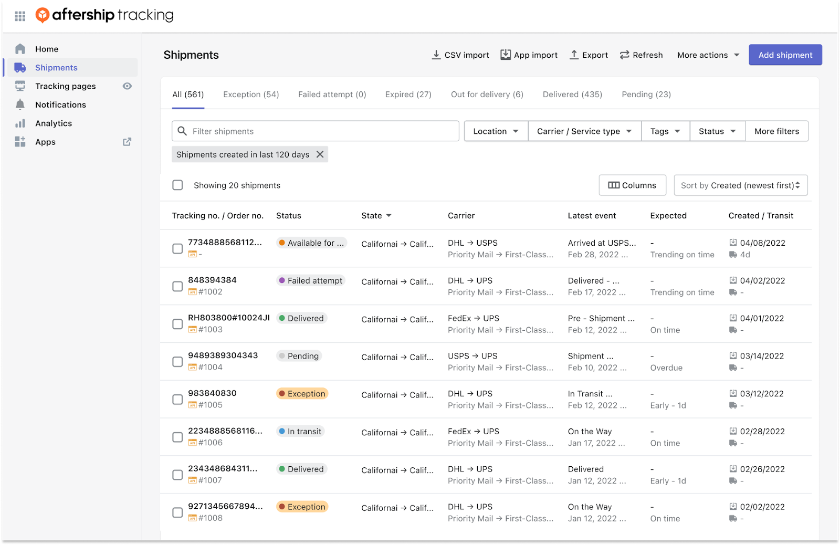This screenshot has height=545, width=840.
Task: Select checkbox for shipment 848394384
Action: (x=178, y=286)
